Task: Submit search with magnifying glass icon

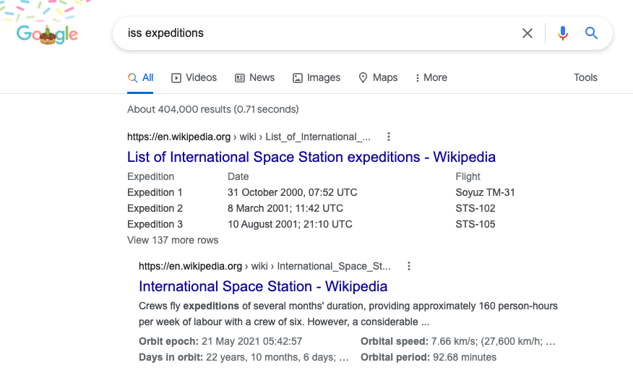Action: [591, 33]
